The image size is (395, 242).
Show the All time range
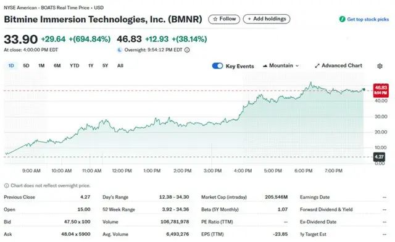click(120, 66)
